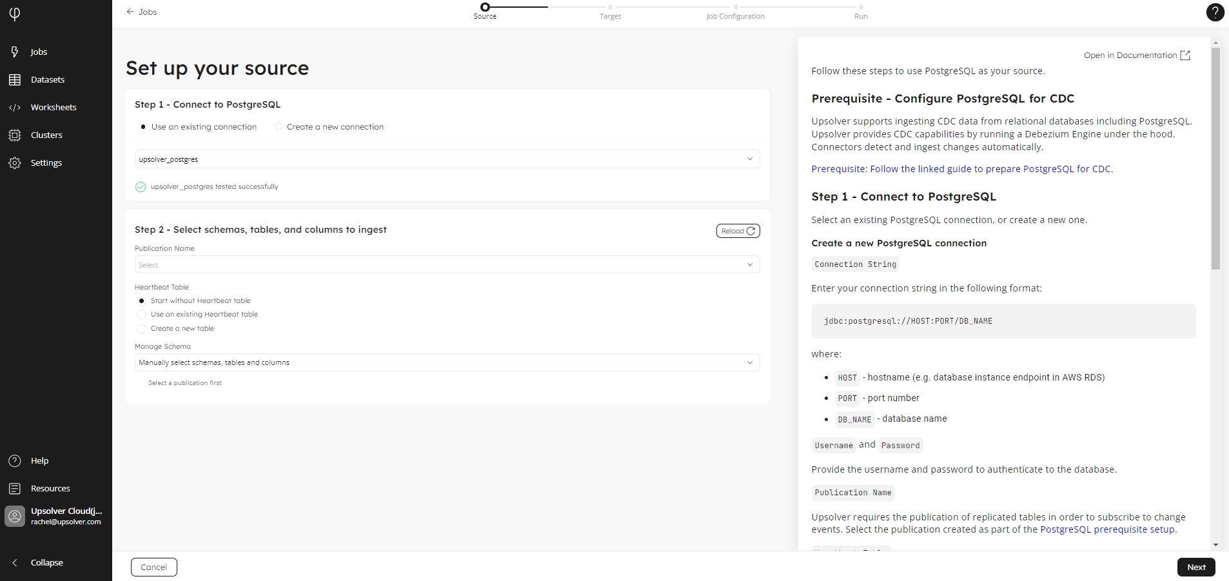Click the question mark help icon top right
The width and height of the screenshot is (1229, 581).
coord(1215,12)
